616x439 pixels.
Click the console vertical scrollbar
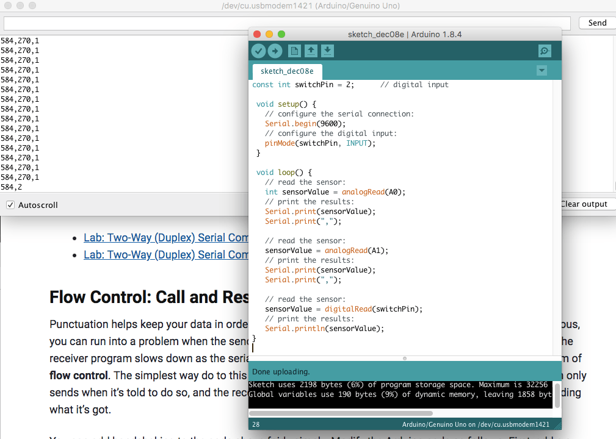click(x=557, y=395)
